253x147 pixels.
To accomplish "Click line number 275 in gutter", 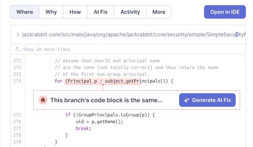I will 17,115.
